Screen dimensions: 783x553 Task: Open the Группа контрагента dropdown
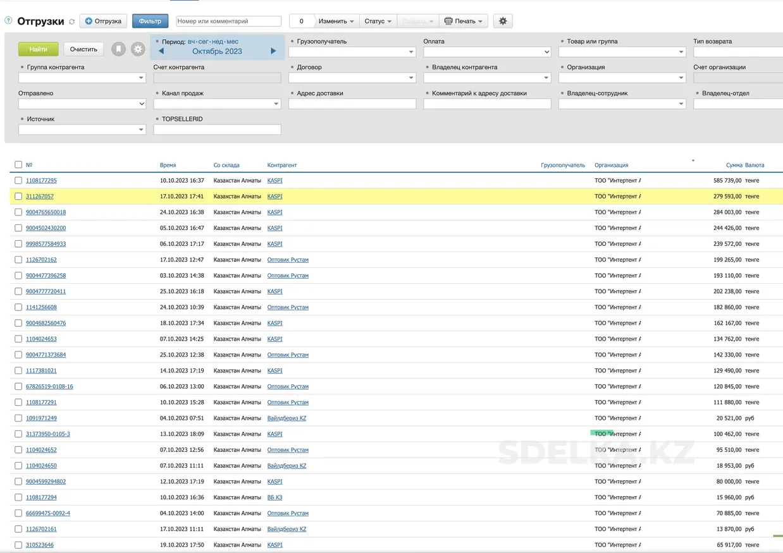[82, 78]
